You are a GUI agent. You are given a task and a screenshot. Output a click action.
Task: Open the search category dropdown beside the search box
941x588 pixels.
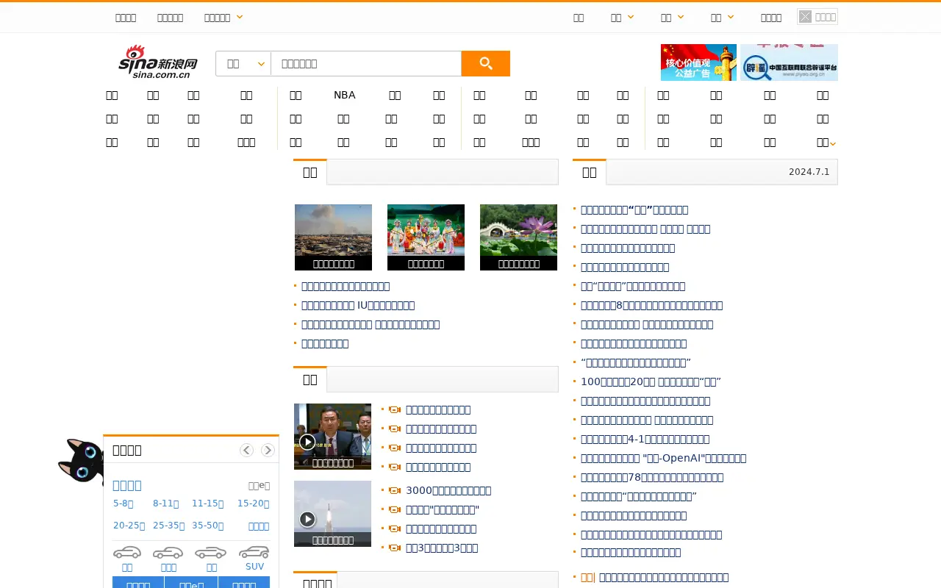243,64
